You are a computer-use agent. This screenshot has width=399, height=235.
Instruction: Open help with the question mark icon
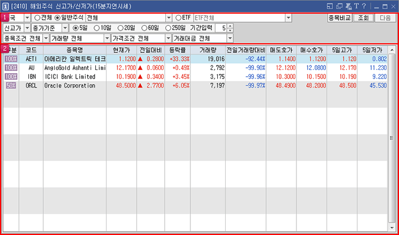click(364, 6)
